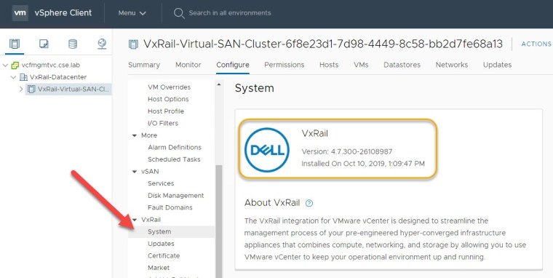Viewport: 553px width, 278px height.
Task: Collapse the vSAN section
Action: [135, 172]
